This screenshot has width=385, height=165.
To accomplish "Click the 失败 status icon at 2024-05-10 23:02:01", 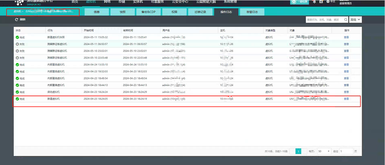I will [17, 51].
